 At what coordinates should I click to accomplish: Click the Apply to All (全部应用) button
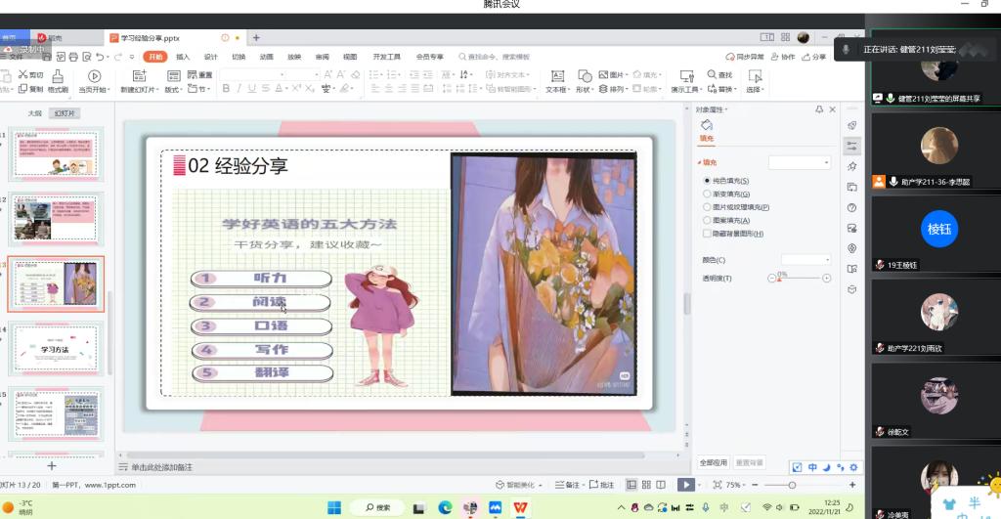coord(713,462)
